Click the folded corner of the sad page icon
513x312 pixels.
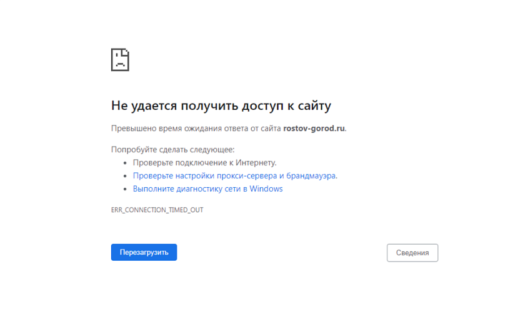[126, 51]
